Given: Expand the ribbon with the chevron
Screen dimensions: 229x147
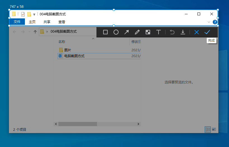Looking at the screenshot, I should [x=209, y=22].
